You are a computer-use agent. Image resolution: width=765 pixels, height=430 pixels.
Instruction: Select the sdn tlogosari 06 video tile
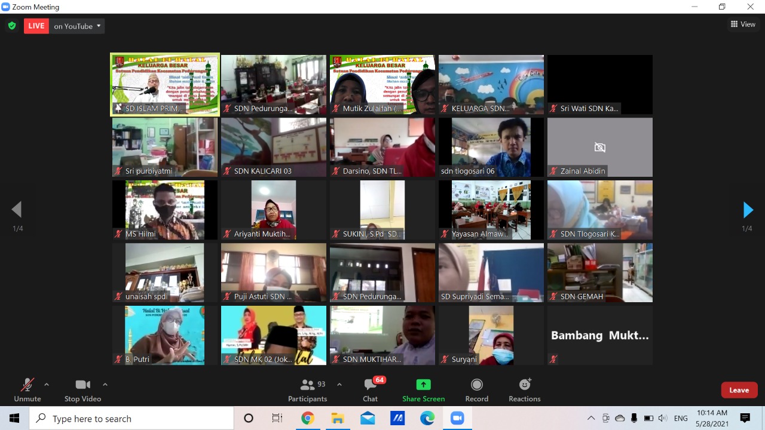pos(491,147)
